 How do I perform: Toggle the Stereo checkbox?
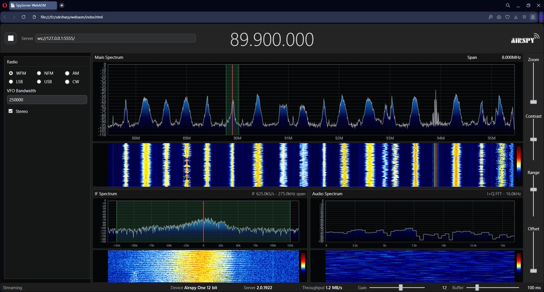[x=11, y=111]
